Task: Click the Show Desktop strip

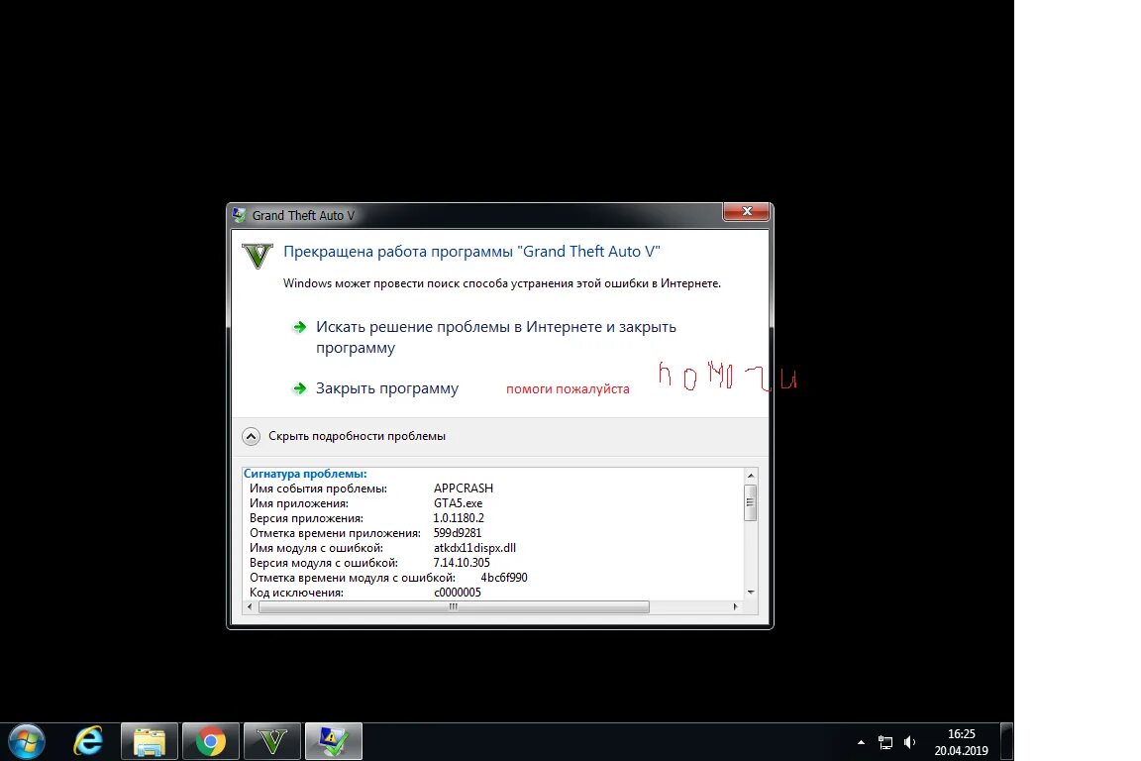Action: 1007,742
